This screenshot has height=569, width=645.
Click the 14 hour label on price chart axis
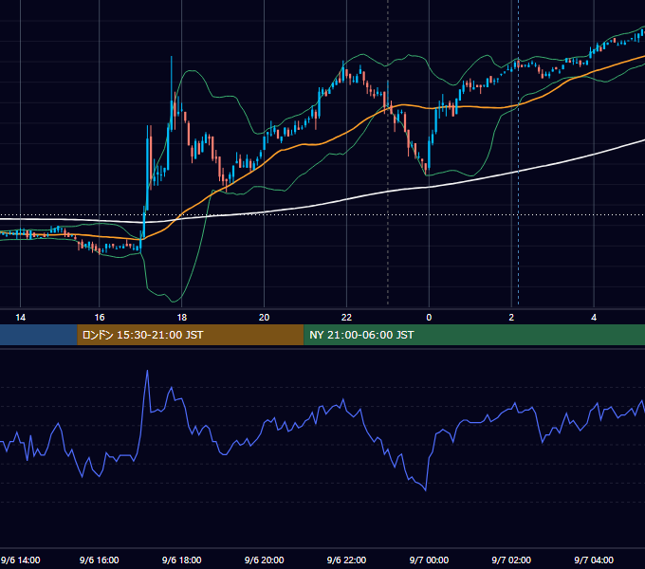[20, 318]
